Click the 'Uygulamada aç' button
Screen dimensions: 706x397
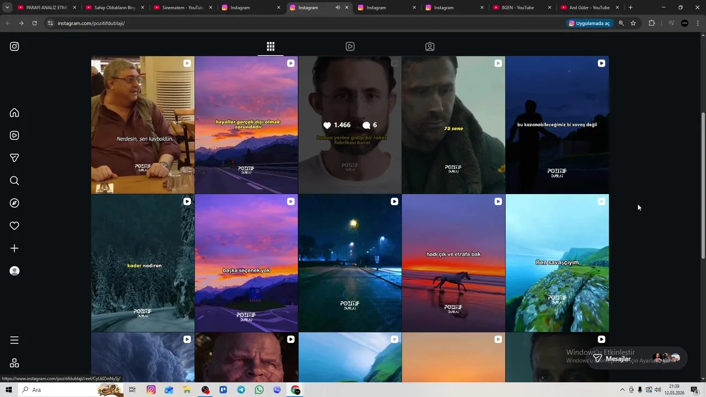(x=589, y=23)
